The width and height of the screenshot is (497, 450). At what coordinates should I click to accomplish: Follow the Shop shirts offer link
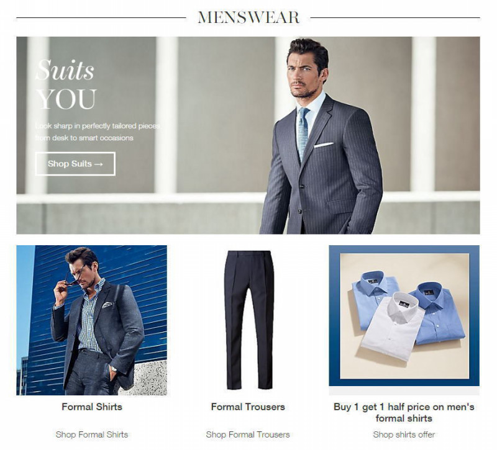[404, 434]
